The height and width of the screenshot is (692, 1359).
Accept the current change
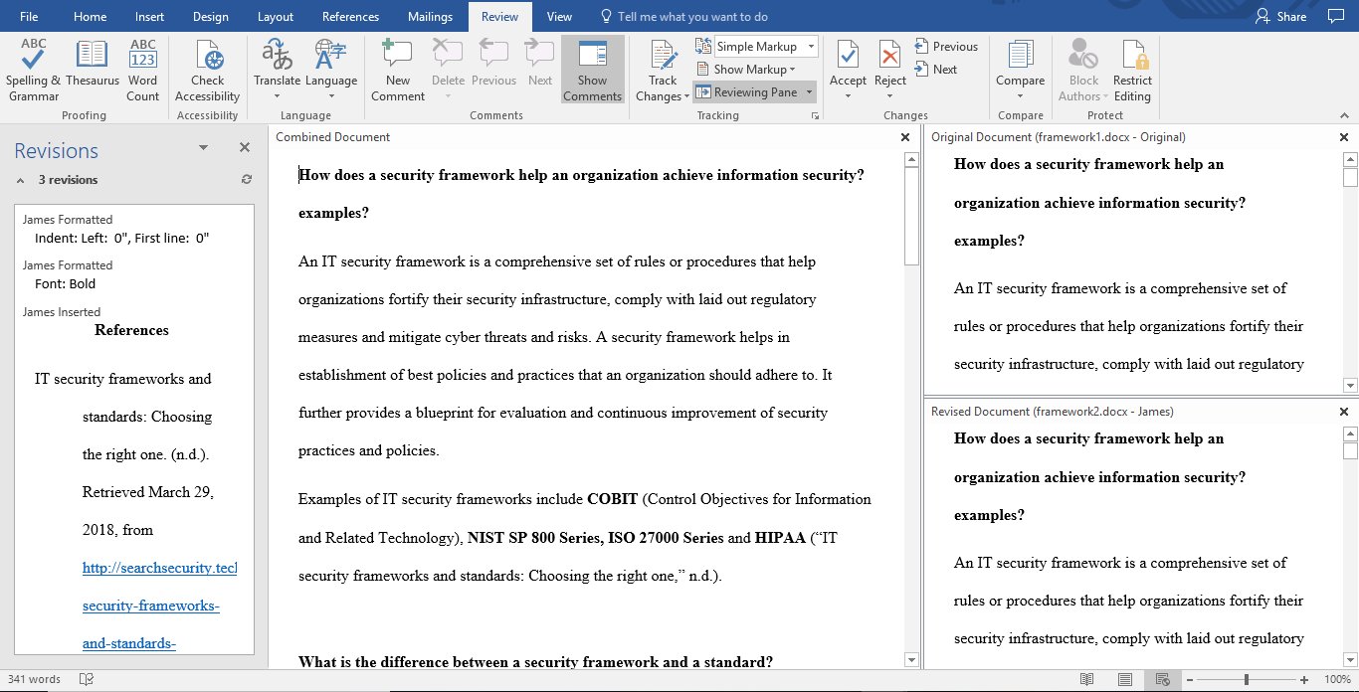(847, 60)
